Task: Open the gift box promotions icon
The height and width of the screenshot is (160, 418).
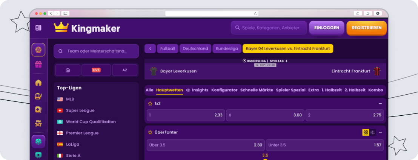Action: (x=38, y=65)
